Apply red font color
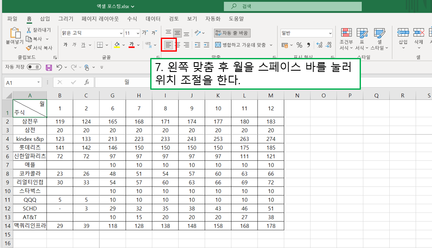Viewport: 432px width, 248px height. [132, 44]
